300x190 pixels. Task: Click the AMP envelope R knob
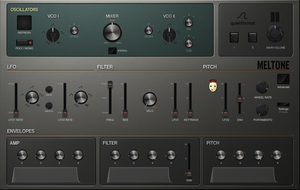[78, 155]
